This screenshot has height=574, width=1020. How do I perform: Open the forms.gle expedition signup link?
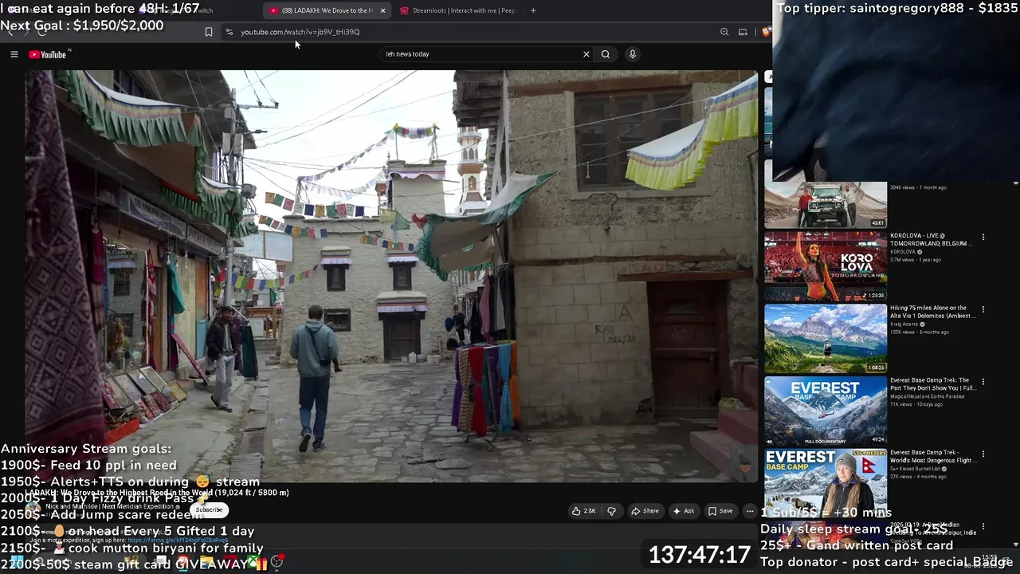(178, 540)
